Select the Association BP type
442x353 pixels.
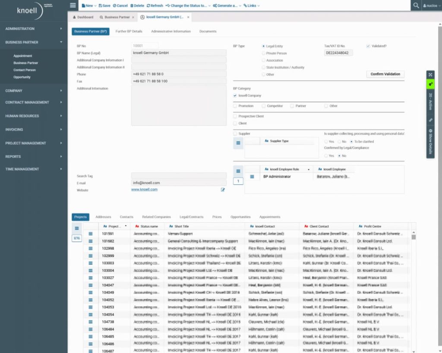coord(263,60)
